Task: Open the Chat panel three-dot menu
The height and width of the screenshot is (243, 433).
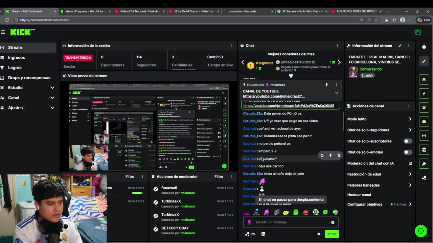Action: point(338,46)
